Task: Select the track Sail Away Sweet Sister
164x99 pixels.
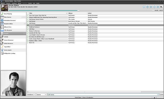Action: 36,19
